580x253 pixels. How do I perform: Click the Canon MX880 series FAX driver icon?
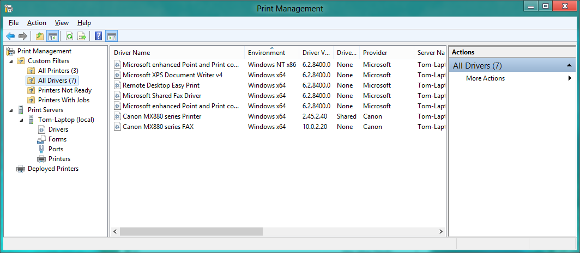point(117,127)
